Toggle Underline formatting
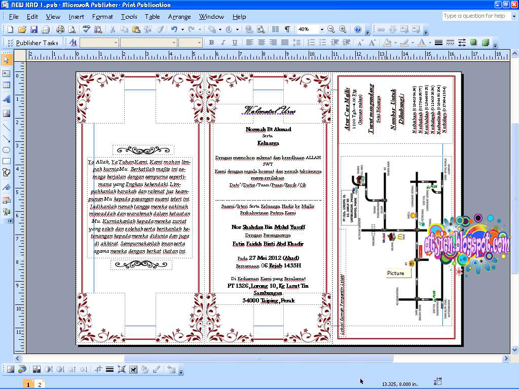Viewport: 519px width, 389px height. [x=235, y=43]
